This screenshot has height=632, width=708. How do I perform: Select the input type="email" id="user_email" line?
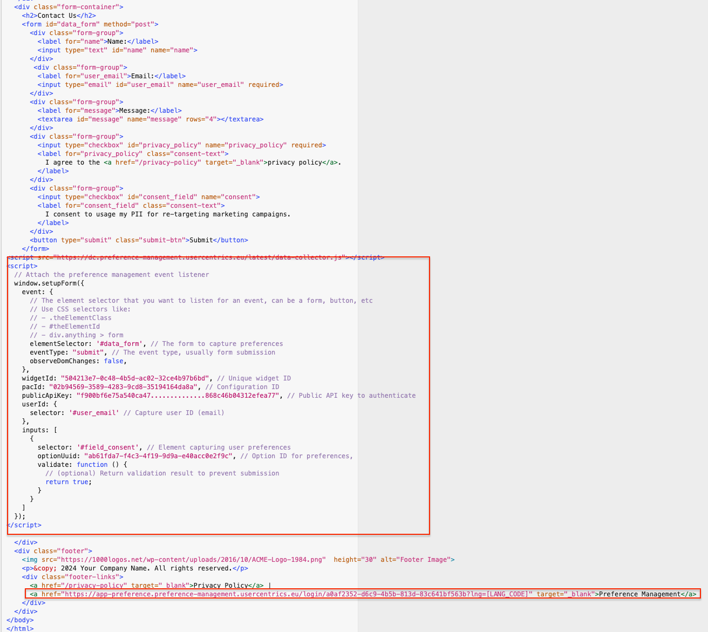point(160,85)
